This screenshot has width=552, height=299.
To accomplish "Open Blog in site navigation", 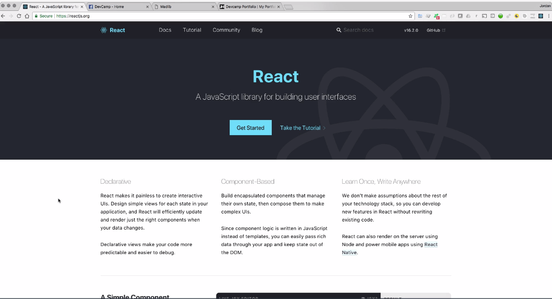I will tap(257, 30).
